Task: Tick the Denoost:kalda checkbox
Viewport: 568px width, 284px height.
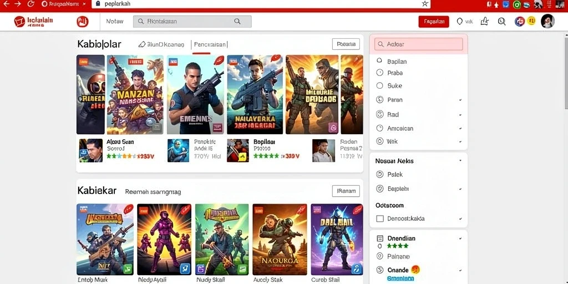Action: coord(380,219)
